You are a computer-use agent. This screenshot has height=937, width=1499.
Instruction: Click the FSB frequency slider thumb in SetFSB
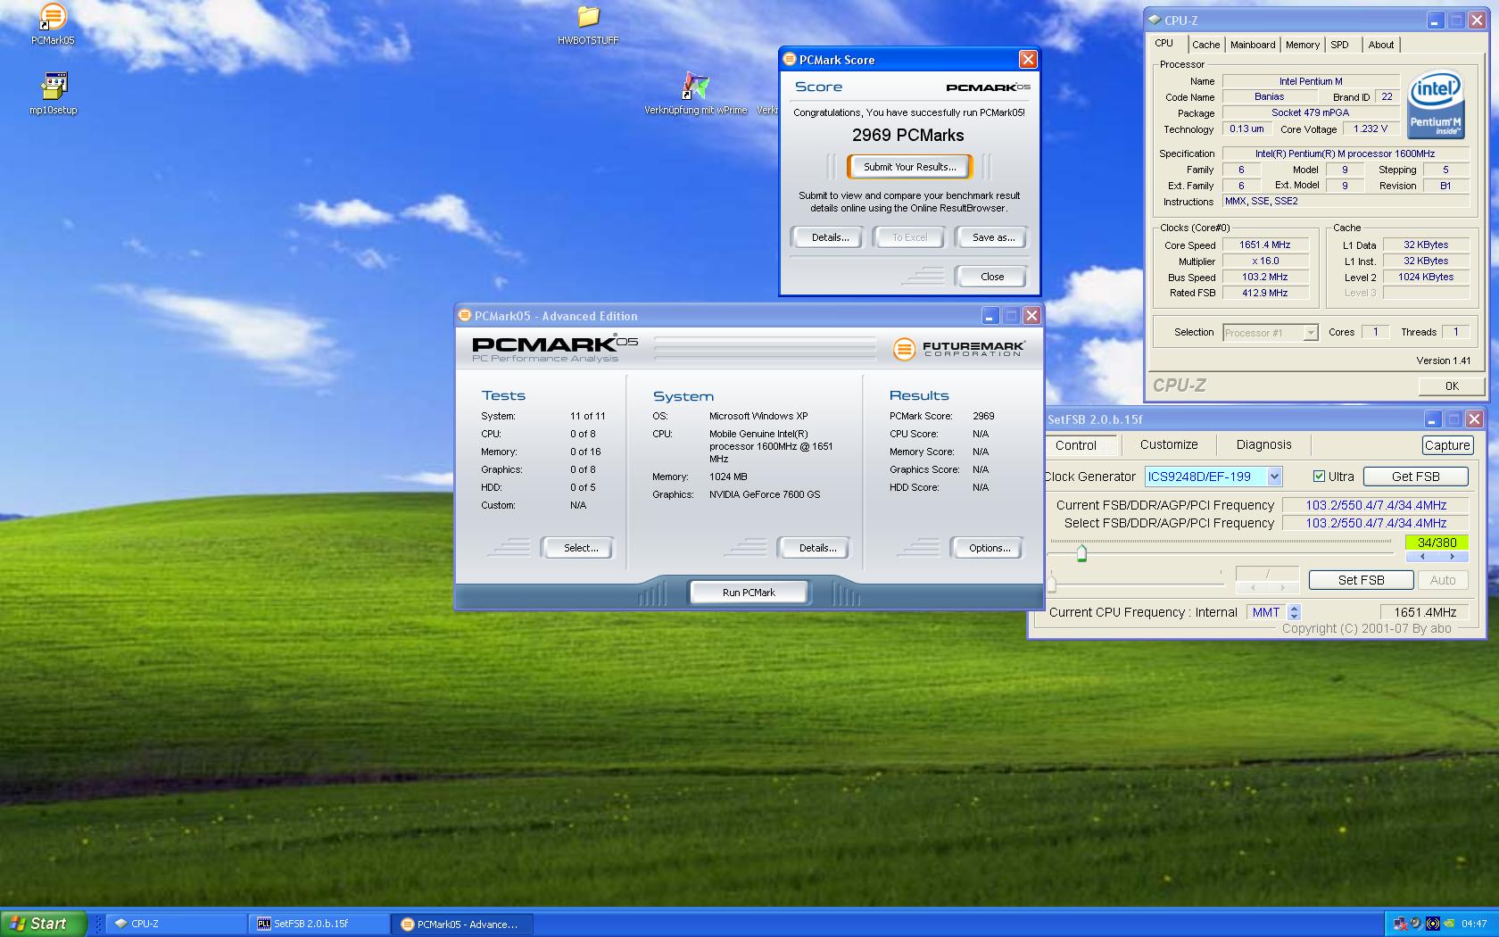click(x=1081, y=553)
